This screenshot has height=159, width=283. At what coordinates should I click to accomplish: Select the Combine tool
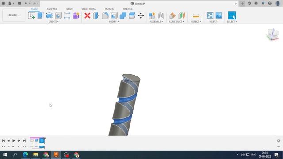click(x=123, y=15)
